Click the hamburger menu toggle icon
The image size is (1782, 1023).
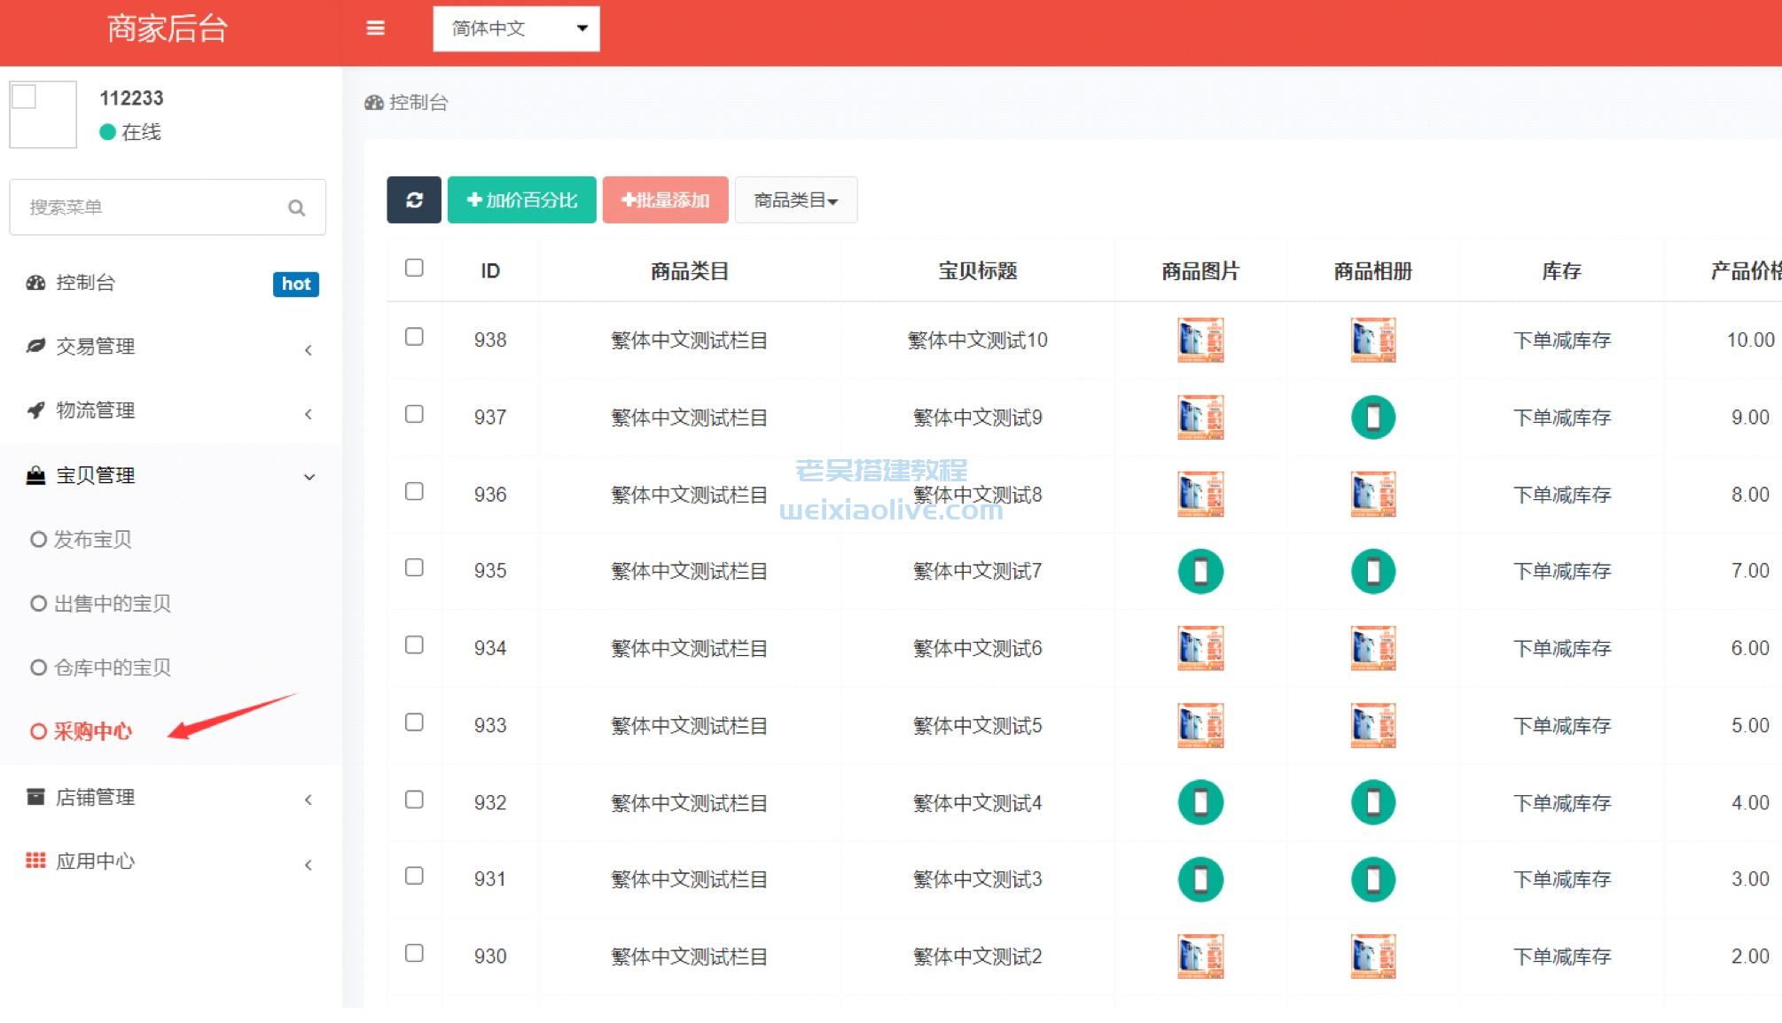point(375,28)
